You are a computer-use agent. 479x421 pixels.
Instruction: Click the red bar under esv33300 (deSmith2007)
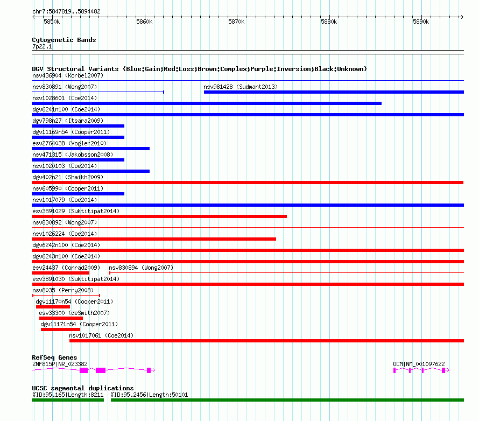click(61, 318)
